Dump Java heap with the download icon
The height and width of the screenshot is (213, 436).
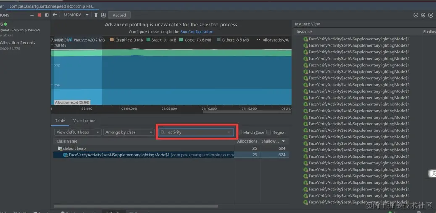click(103, 15)
